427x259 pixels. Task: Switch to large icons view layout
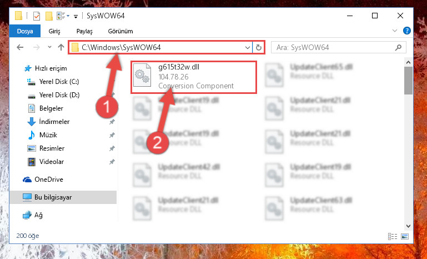pyautogui.click(x=405, y=236)
